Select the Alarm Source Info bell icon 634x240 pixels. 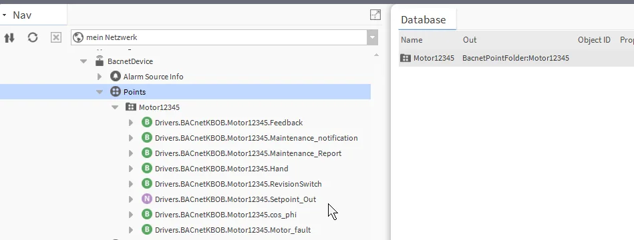(116, 76)
